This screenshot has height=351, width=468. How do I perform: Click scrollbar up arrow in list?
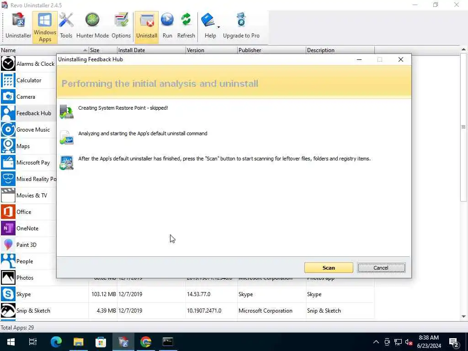point(463,49)
